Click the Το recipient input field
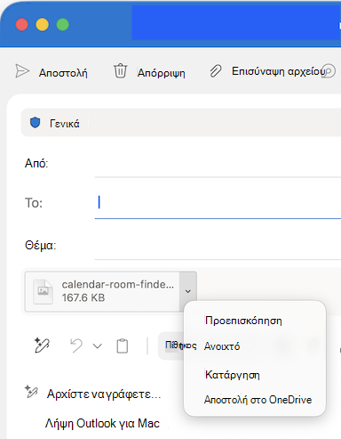Image resolution: width=341 pixels, height=439 pixels. (218, 203)
